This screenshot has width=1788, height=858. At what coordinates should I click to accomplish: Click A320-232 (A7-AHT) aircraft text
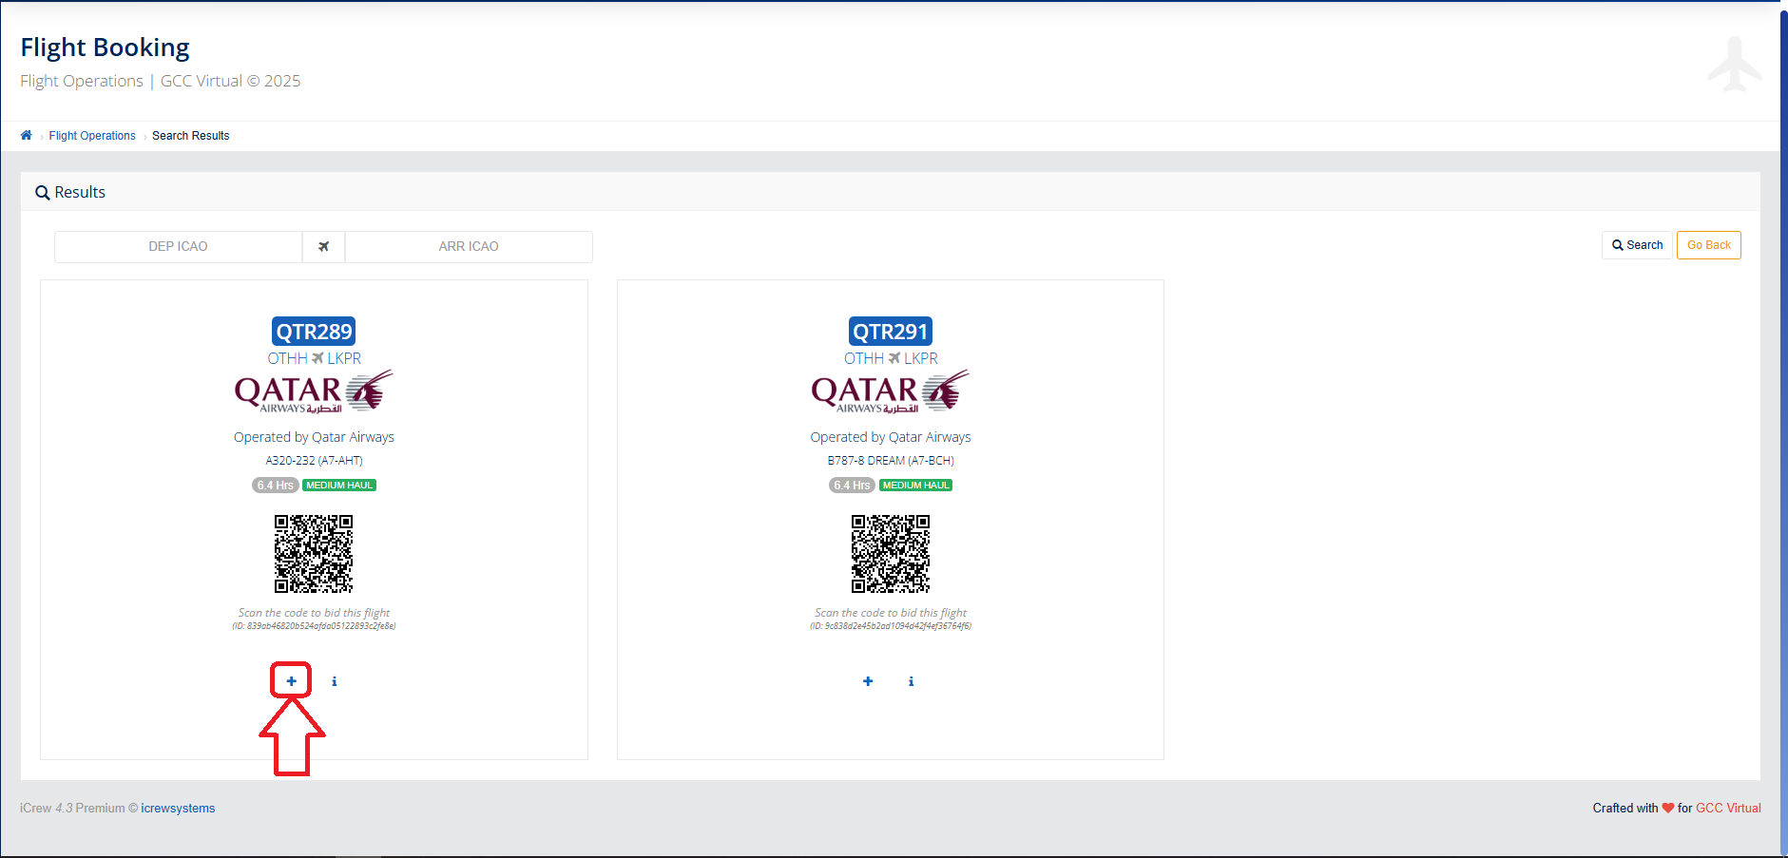pos(314,461)
